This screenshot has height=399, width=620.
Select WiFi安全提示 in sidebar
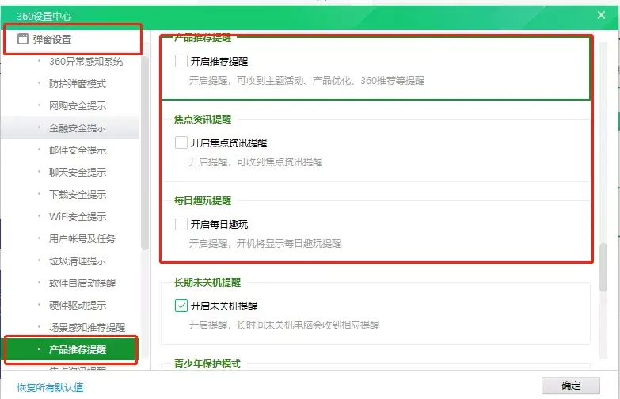pyautogui.click(x=78, y=216)
